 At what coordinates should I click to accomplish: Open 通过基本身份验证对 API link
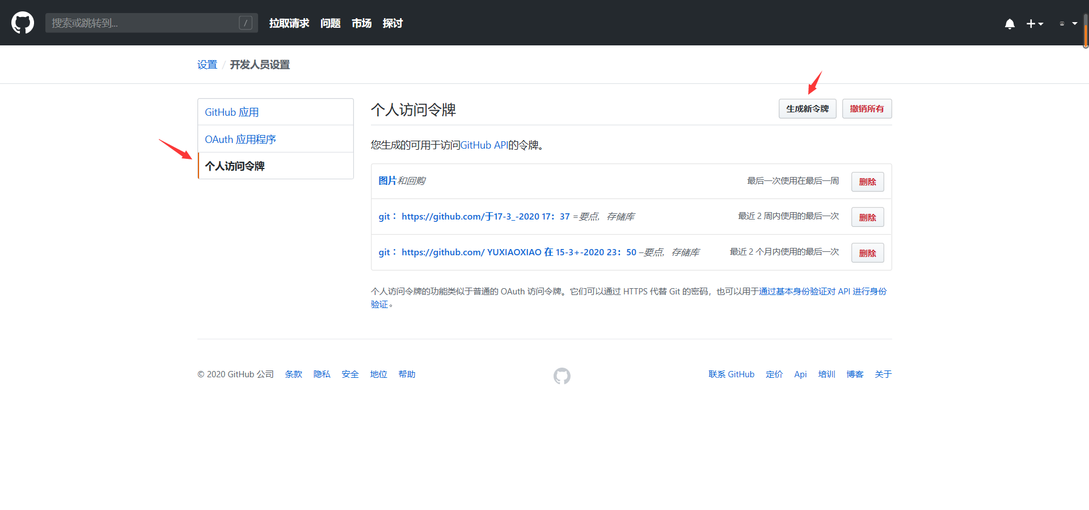[822, 291]
